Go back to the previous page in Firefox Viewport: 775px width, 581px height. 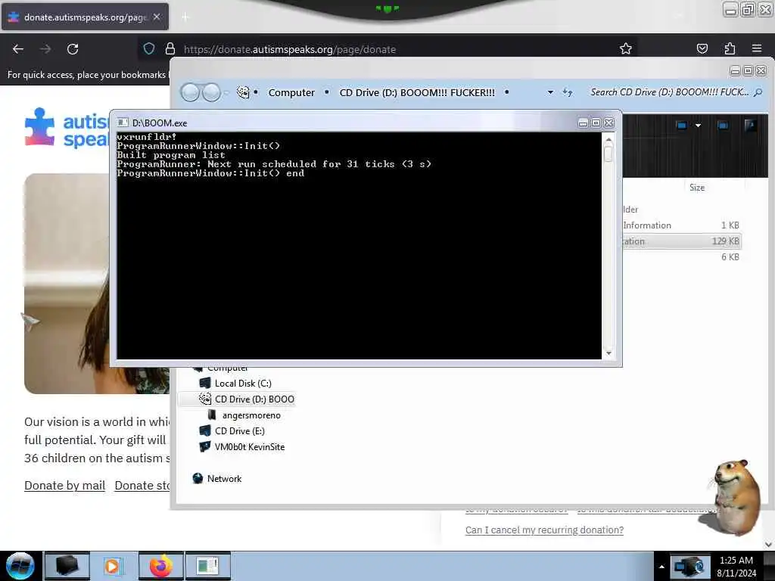pyautogui.click(x=18, y=49)
